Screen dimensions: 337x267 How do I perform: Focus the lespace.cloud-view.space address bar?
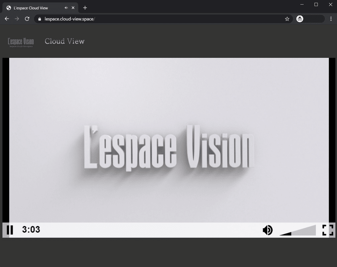[x=163, y=19]
